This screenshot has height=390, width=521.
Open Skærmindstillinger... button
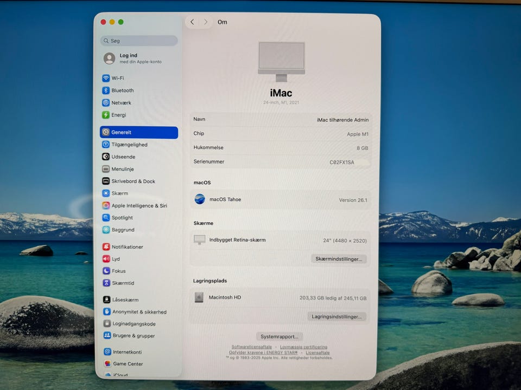[339, 259]
